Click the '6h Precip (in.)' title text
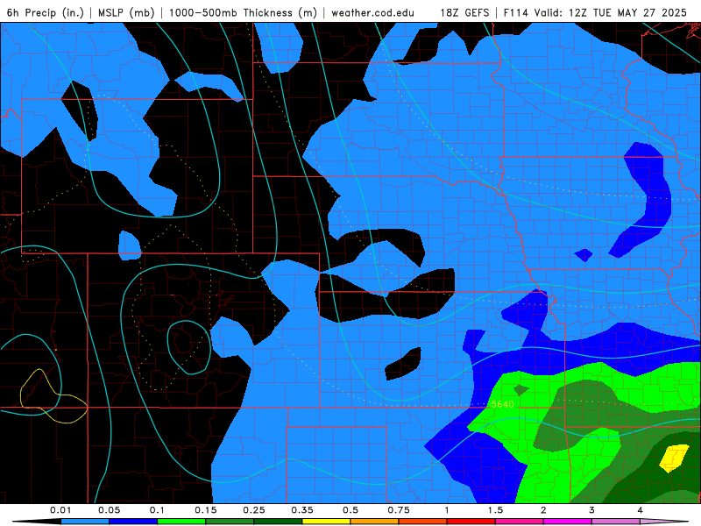Viewport: 701px width, 526px height. pos(46,12)
